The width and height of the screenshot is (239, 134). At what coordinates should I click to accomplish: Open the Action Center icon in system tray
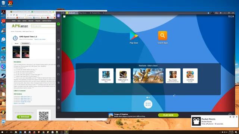[x=236, y=132]
